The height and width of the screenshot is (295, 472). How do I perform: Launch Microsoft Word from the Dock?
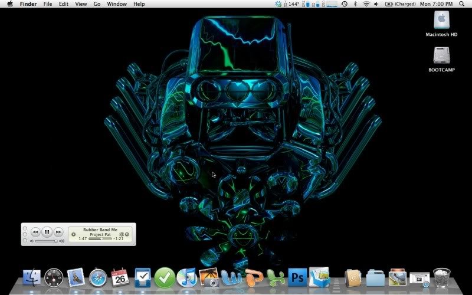pos(231,277)
